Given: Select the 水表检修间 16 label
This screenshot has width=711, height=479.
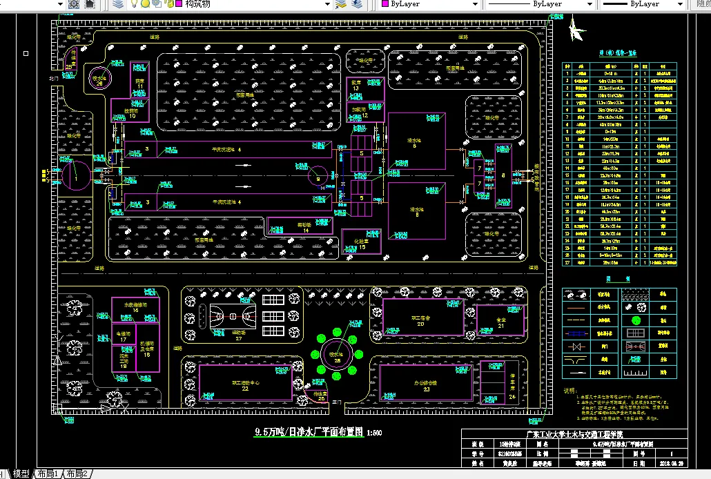Looking at the screenshot, I should click(x=135, y=307).
